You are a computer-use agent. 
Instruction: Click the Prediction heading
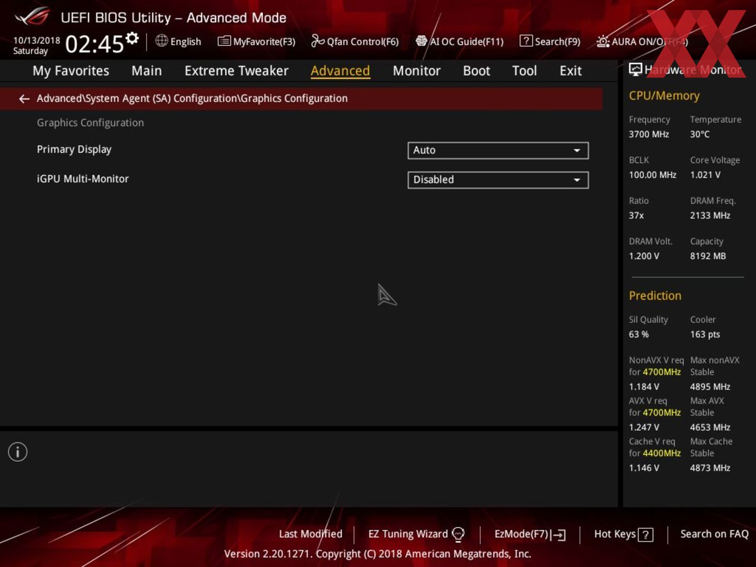(x=655, y=296)
